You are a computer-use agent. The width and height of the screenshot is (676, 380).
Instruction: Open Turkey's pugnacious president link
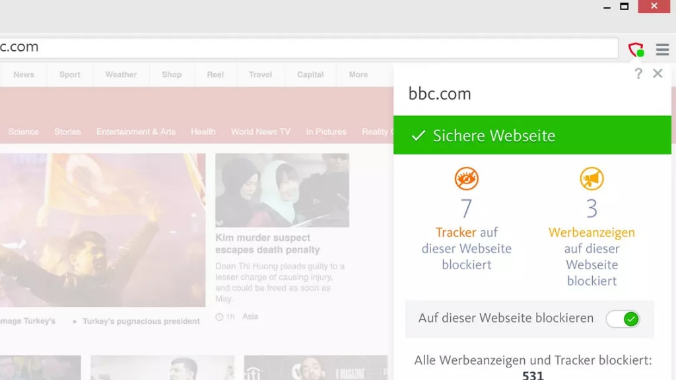[x=141, y=321]
